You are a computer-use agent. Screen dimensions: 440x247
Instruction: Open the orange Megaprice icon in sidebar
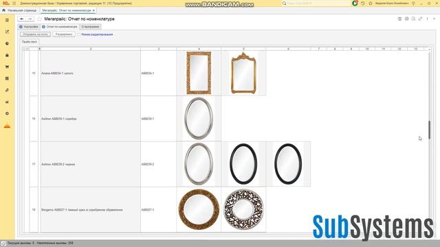pos(8,126)
